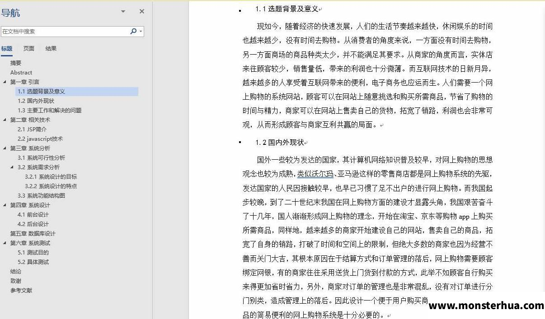The image size is (545, 319).
Task: Go to heading 3.3 系统功能结构图
Action: pos(41,196)
